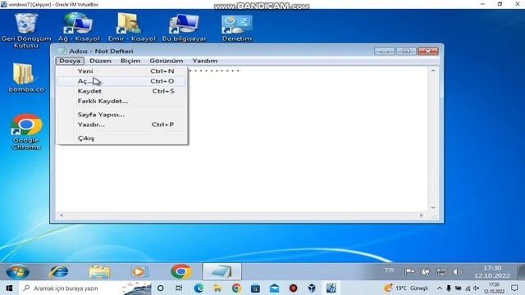525x295 pixels.
Task: Open the Görünüm menu
Action: coord(166,61)
